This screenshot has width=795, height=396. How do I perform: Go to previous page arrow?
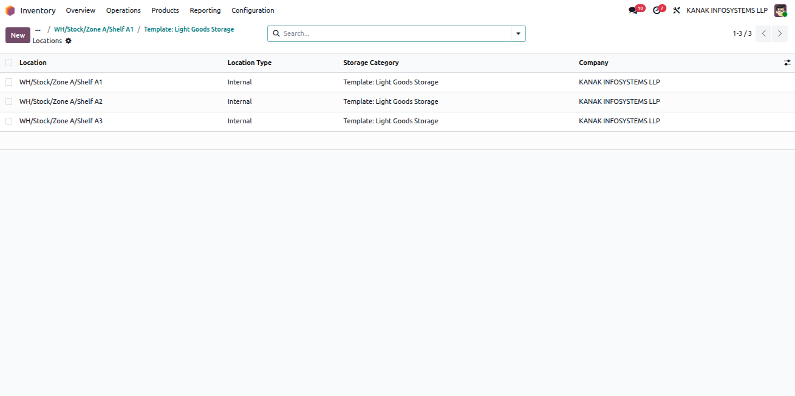tap(764, 33)
